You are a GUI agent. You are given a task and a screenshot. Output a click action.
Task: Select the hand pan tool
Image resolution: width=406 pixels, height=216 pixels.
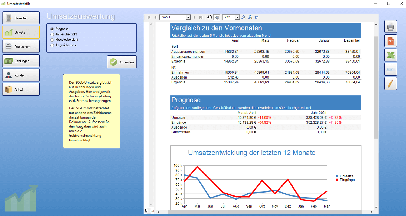click(x=210, y=17)
